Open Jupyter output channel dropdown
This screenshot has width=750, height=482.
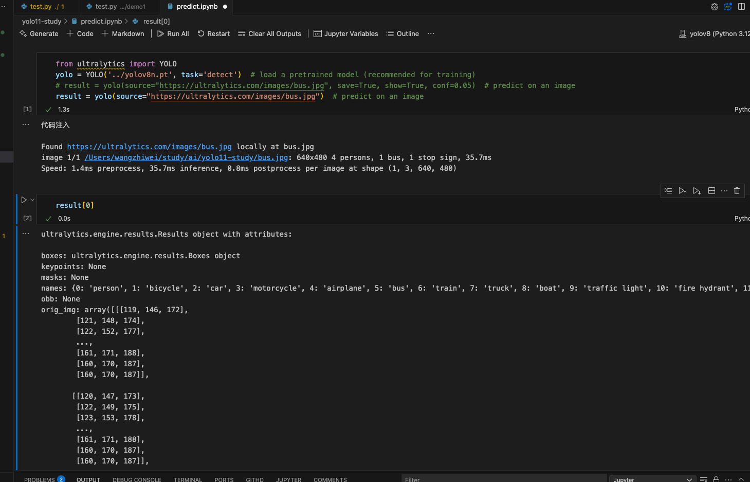tap(652, 479)
